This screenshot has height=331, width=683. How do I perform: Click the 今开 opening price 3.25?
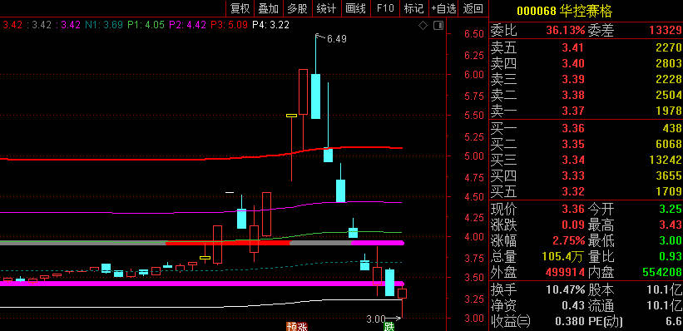tap(670, 209)
